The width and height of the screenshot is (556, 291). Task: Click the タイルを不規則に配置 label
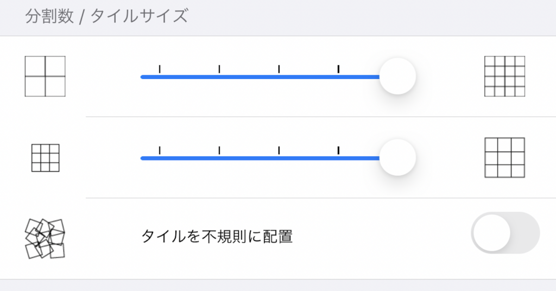[217, 236]
